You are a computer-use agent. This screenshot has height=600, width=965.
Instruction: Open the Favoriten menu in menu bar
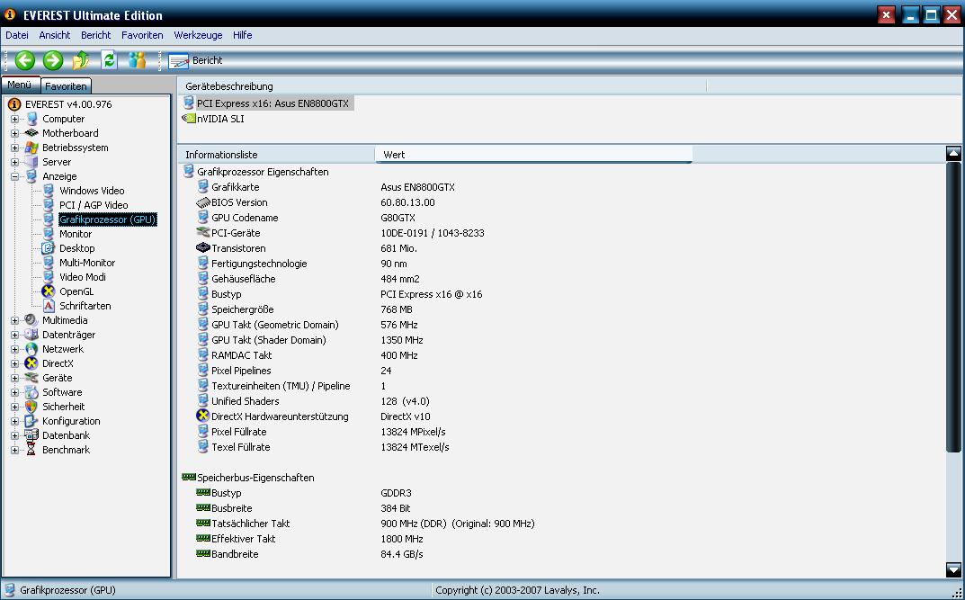click(142, 35)
